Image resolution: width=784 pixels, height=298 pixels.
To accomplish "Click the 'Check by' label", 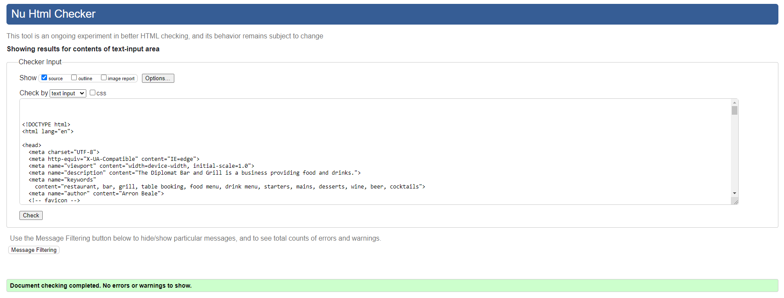I will pos(34,93).
